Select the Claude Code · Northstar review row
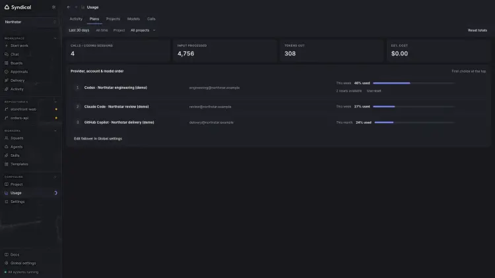The image size is (495, 278). [x=278, y=107]
